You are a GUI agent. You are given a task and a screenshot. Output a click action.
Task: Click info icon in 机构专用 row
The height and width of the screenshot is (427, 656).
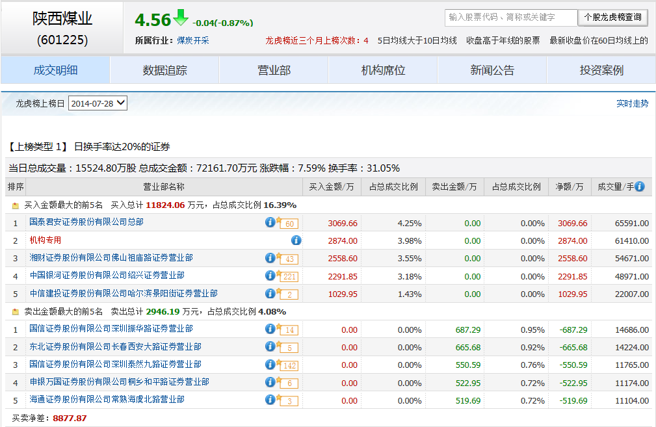(x=296, y=240)
